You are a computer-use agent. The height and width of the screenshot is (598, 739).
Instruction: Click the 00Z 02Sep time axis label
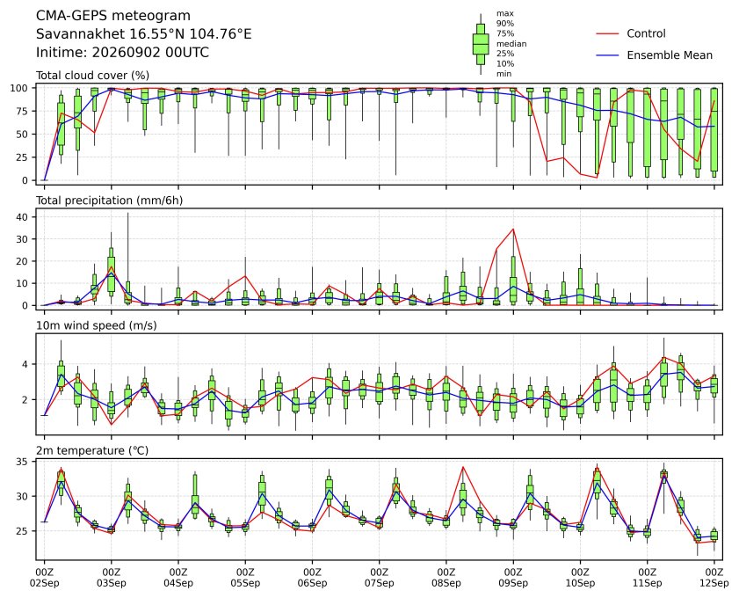[44, 578]
